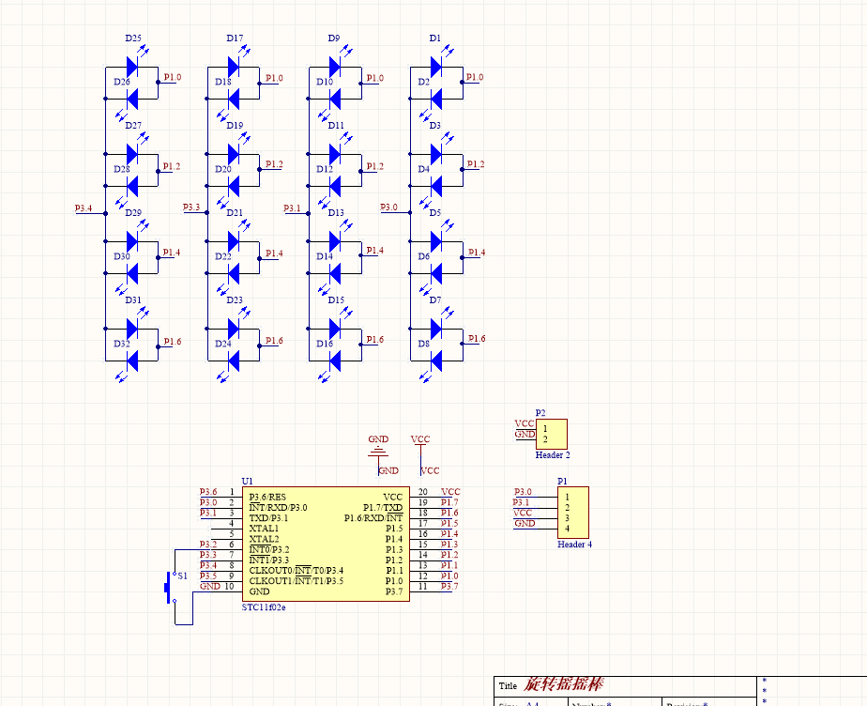Select the U1 designator text

pyautogui.click(x=247, y=481)
